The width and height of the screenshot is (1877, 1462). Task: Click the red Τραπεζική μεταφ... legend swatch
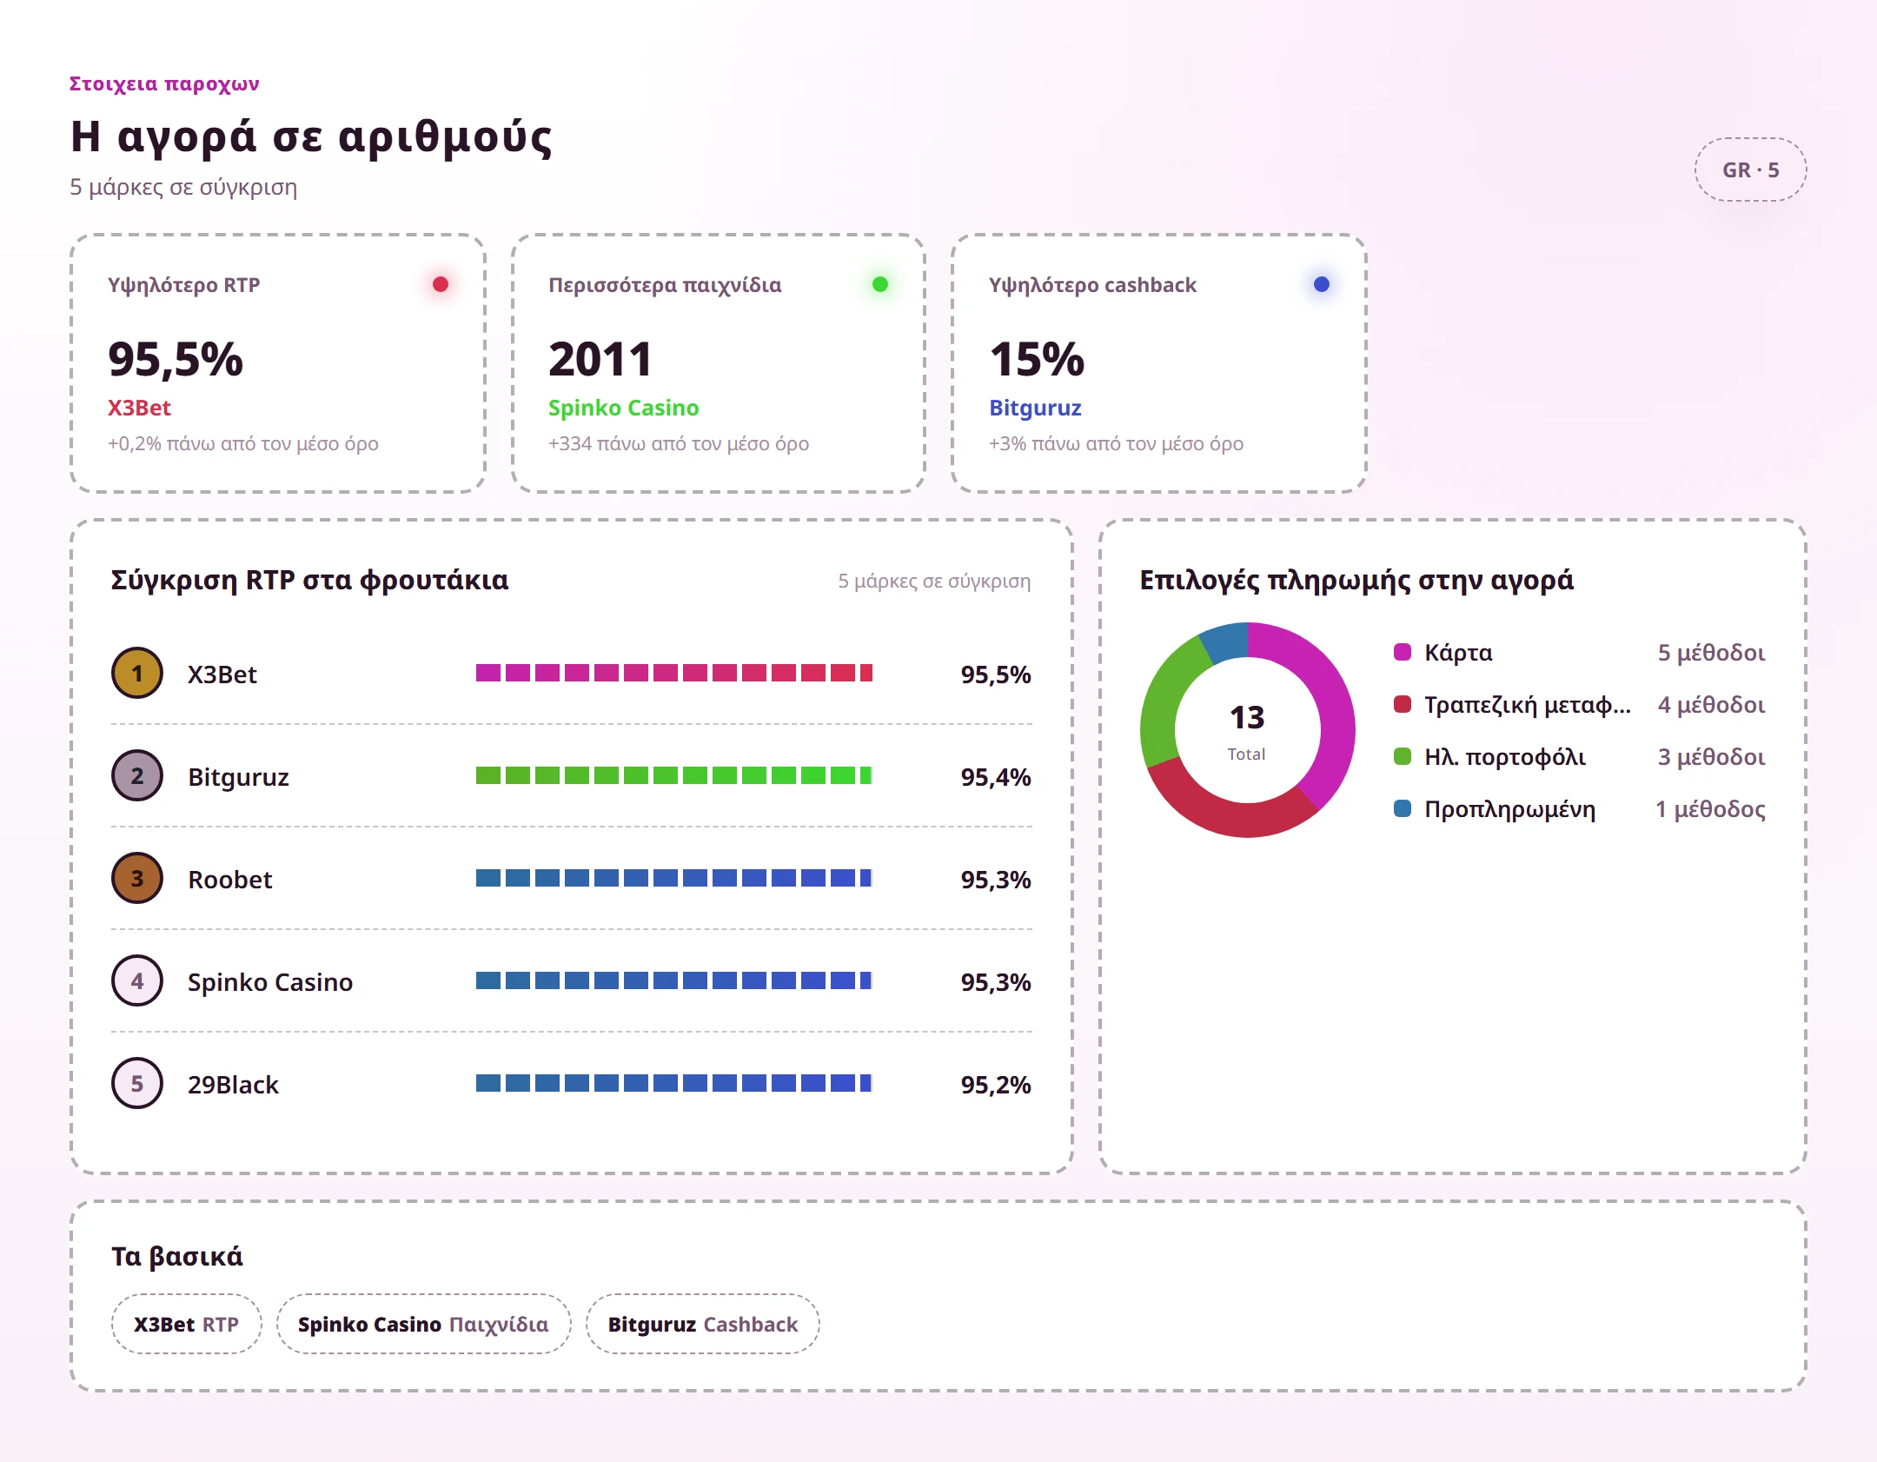(1403, 705)
